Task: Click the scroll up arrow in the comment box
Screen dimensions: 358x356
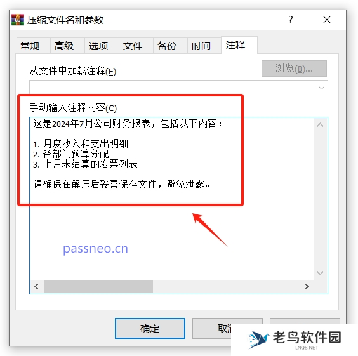Action: 320,125
